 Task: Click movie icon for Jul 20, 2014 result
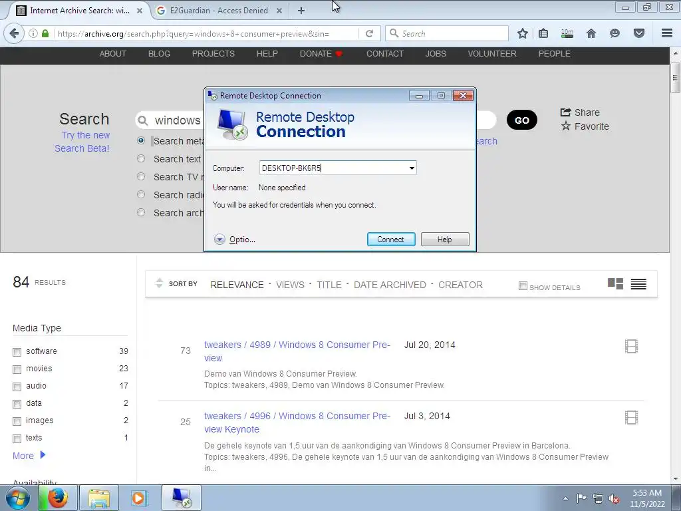(x=631, y=346)
